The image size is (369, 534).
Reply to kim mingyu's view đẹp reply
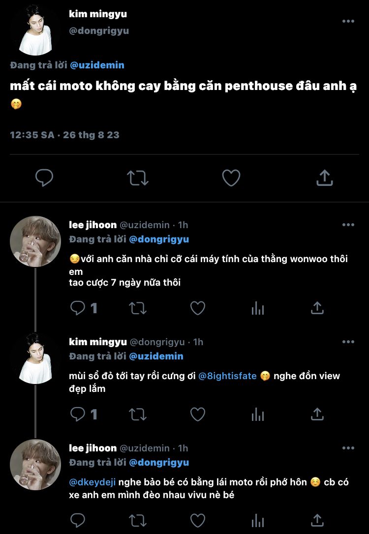pyautogui.click(x=78, y=415)
